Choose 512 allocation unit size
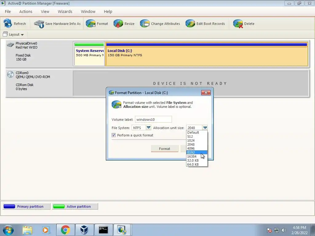 coord(197,136)
